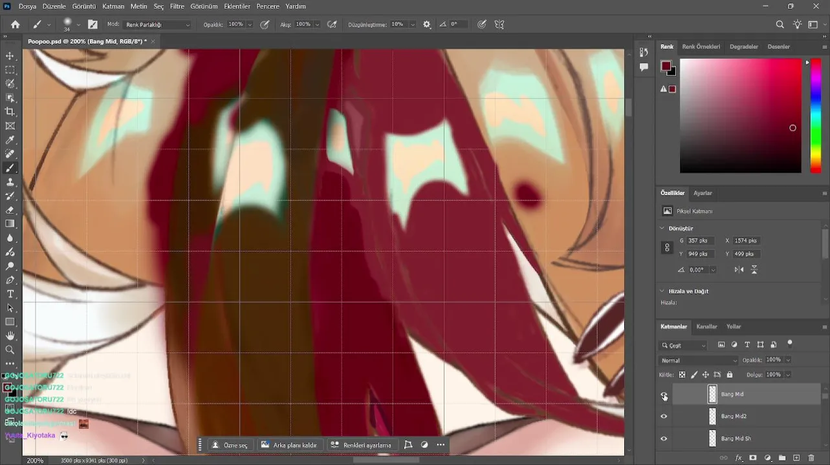Select the Blur tool

pos(10,238)
